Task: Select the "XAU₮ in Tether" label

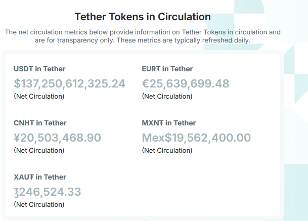Action: coord(40,177)
